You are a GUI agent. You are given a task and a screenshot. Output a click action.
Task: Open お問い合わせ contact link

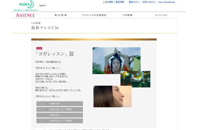(x=149, y=2)
